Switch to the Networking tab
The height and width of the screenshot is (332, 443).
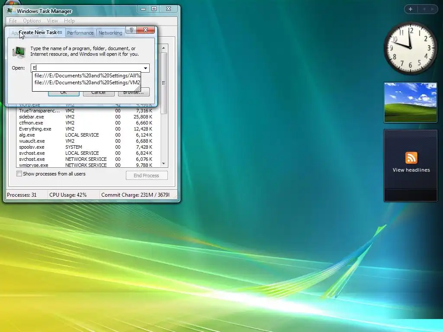(x=110, y=33)
